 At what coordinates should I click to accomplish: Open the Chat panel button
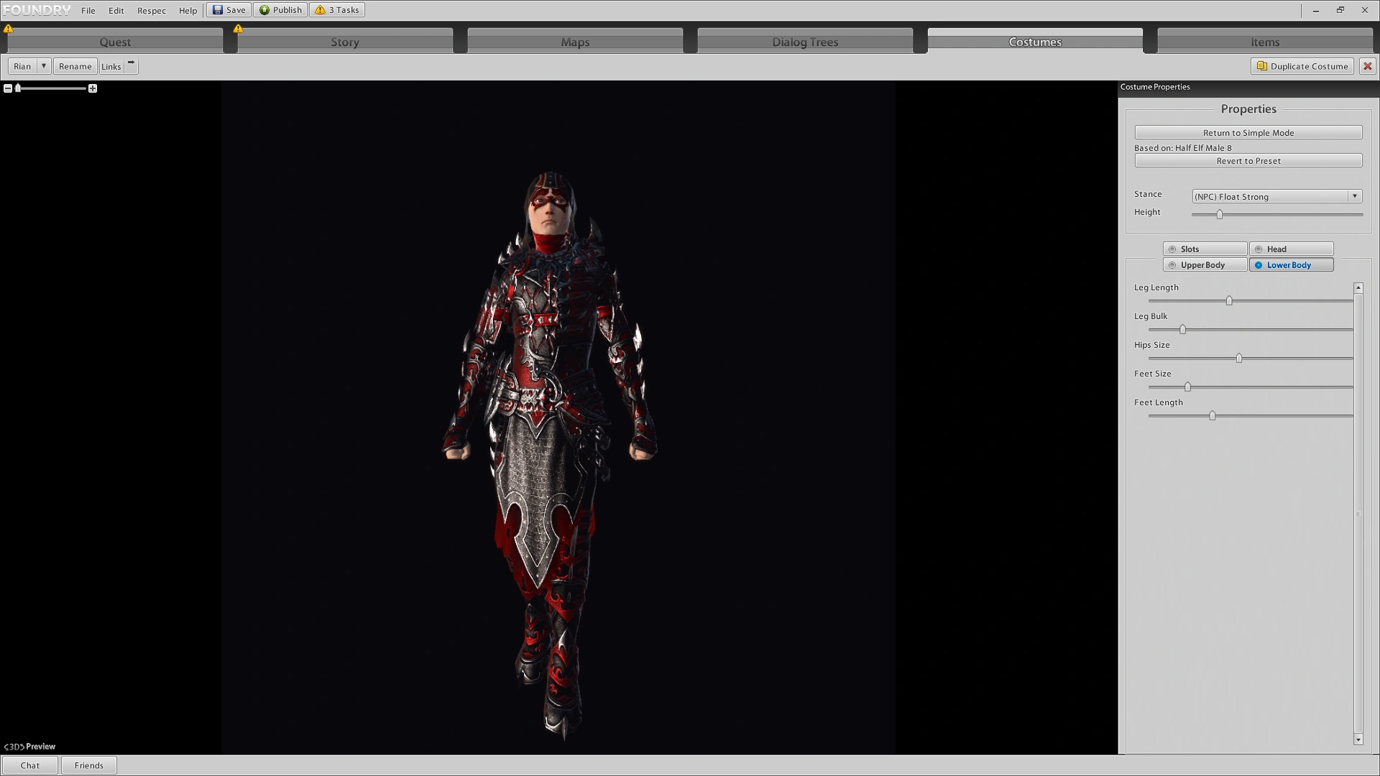pyautogui.click(x=30, y=765)
